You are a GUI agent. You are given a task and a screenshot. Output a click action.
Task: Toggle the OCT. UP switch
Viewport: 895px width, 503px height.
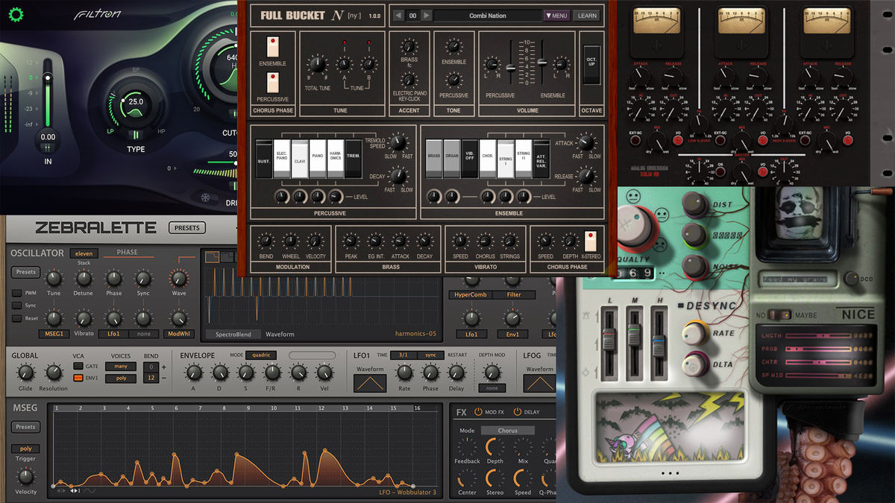[591, 63]
